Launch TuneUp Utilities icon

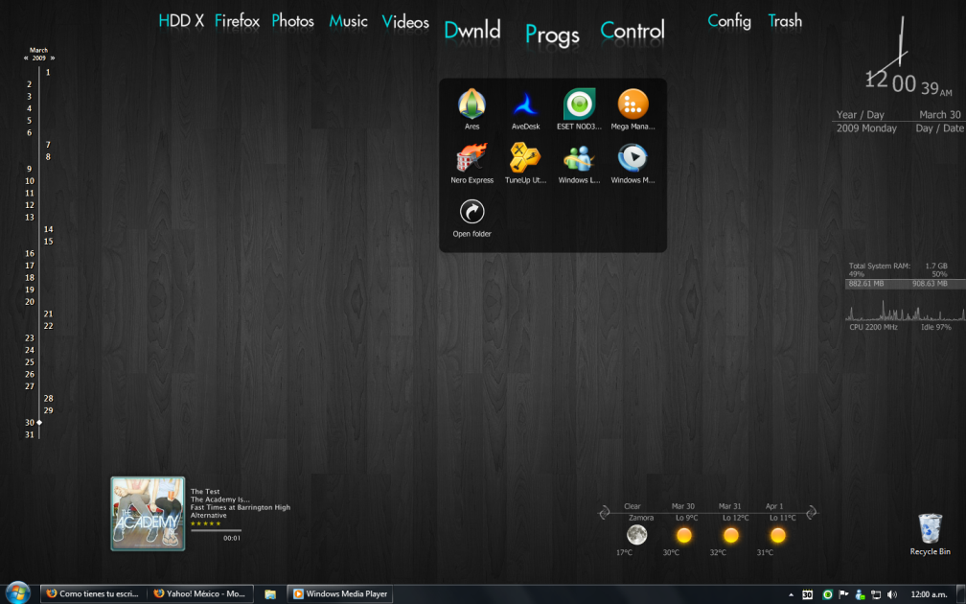(x=525, y=157)
